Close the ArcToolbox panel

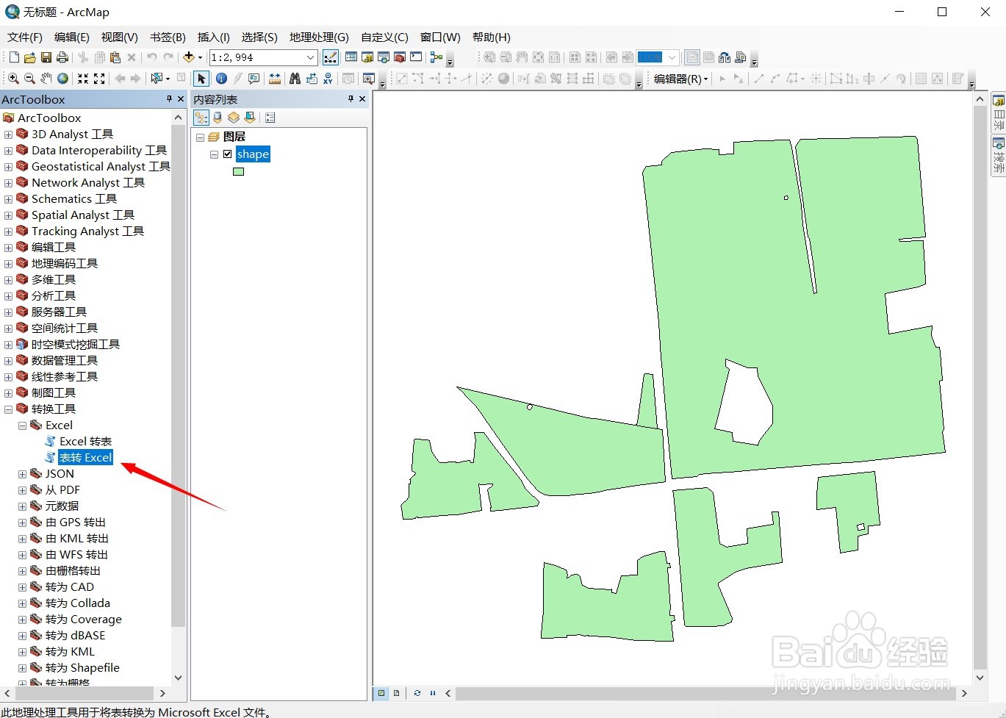(181, 99)
